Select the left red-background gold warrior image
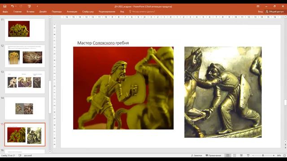The image size is (287, 161). tap(123, 88)
